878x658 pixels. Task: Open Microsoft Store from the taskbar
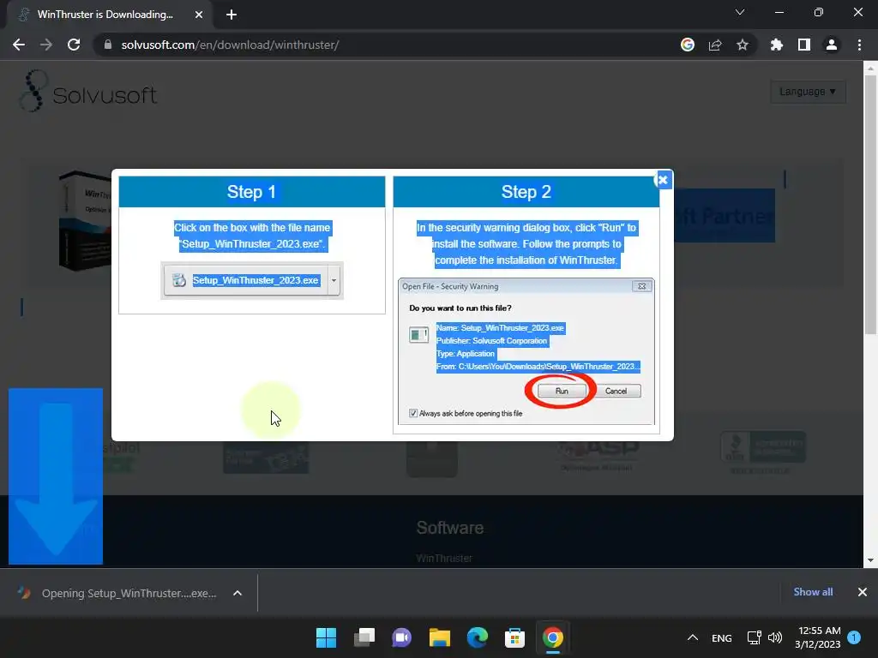coord(514,637)
